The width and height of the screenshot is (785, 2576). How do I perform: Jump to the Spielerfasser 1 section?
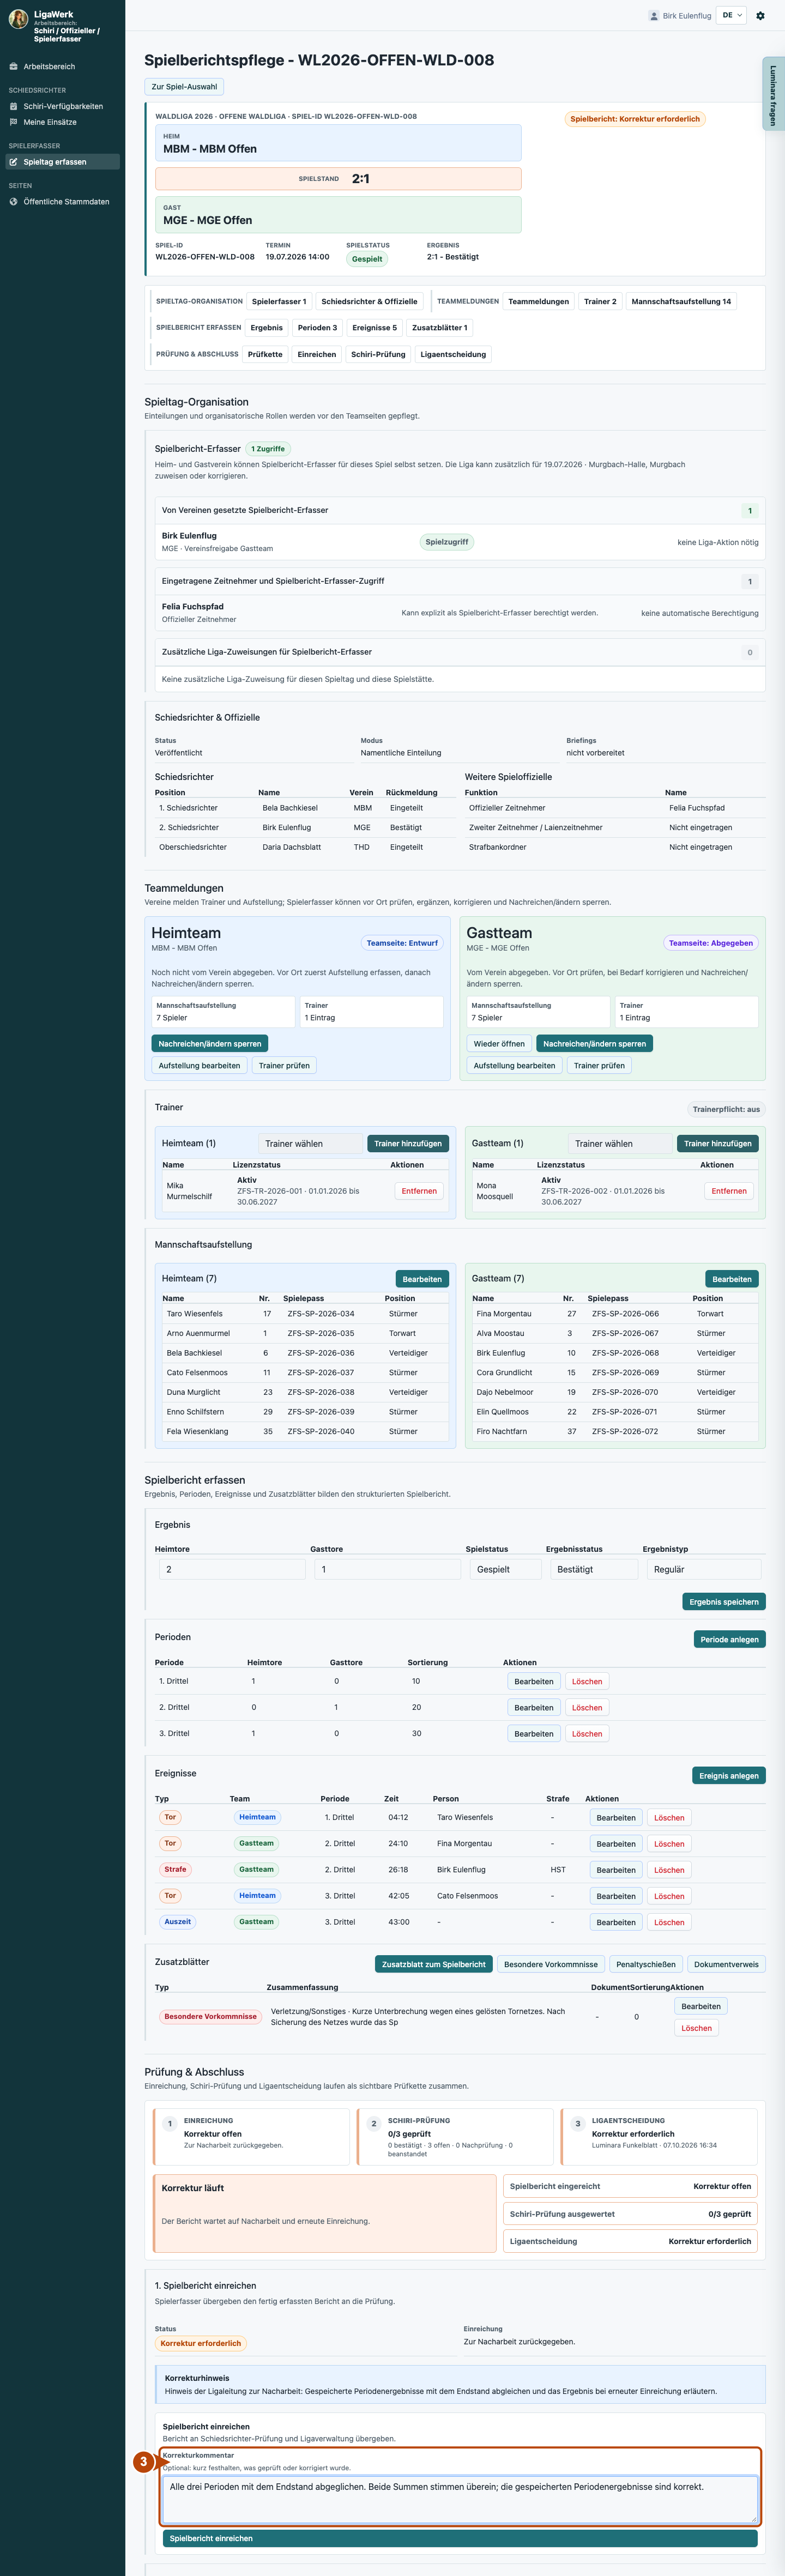click(279, 301)
